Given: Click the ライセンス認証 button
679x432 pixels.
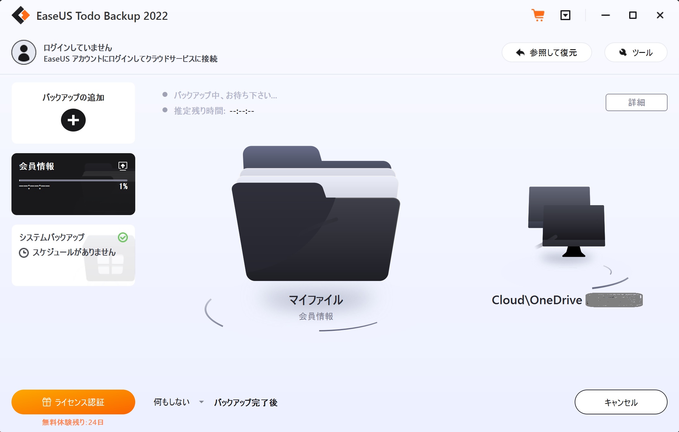Looking at the screenshot, I should pos(73,402).
